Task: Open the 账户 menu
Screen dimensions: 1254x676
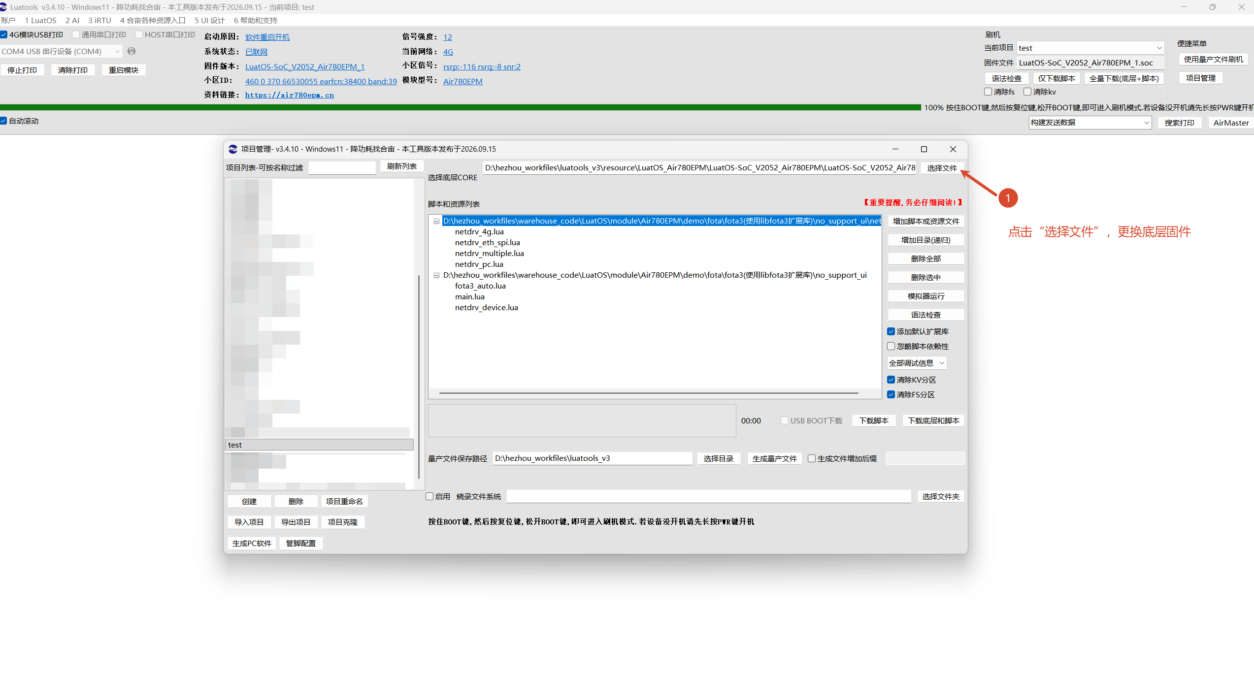Action: tap(8, 20)
